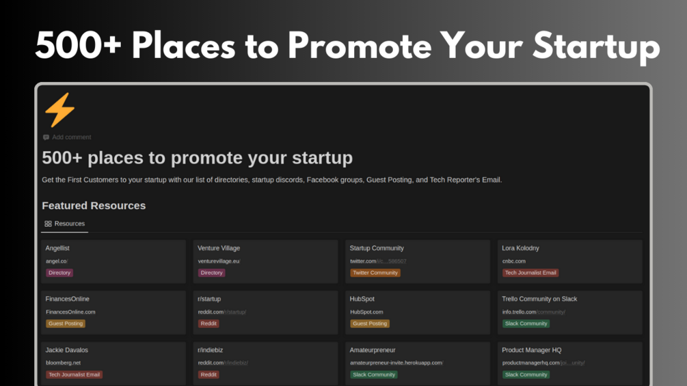Image resolution: width=687 pixels, height=386 pixels.
Task: Click the Slack Community tag on Product Manager HQ
Action: pyautogui.click(x=526, y=374)
